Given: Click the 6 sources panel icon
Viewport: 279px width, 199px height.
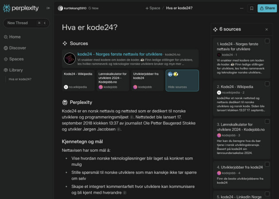Looking at the screenshot, I should tap(215, 30).
